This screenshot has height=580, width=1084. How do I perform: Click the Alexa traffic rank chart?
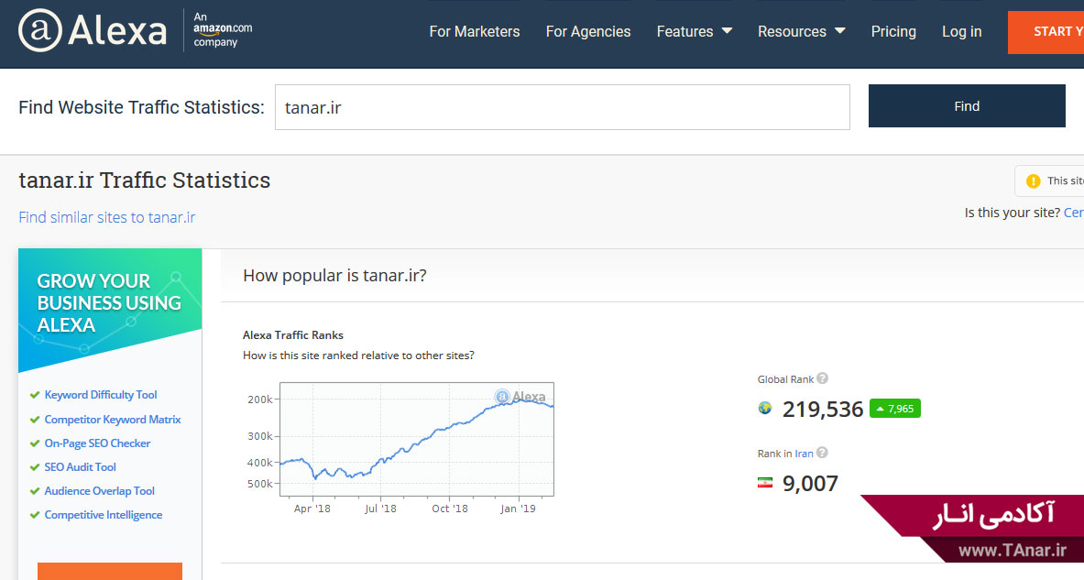point(416,439)
